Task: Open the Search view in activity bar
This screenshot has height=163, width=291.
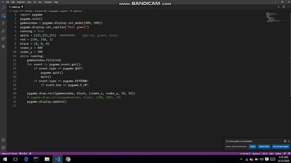Action: tap(3, 8)
